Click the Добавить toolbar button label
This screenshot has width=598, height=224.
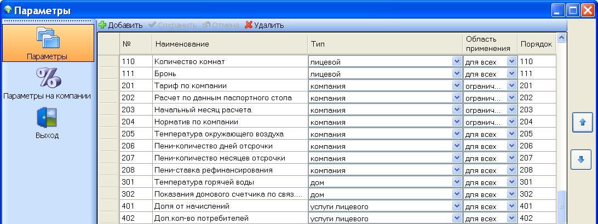pyautogui.click(x=125, y=25)
